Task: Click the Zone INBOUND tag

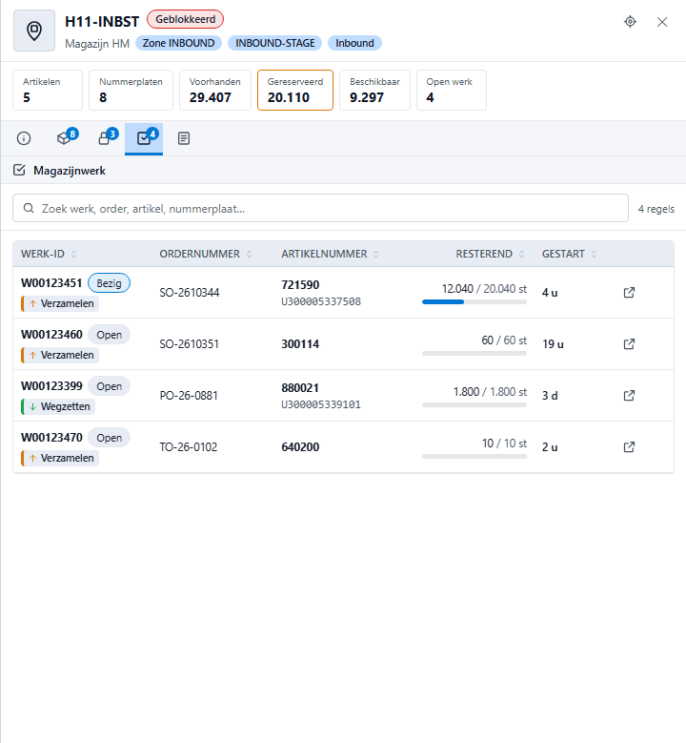Action: pyautogui.click(x=178, y=43)
